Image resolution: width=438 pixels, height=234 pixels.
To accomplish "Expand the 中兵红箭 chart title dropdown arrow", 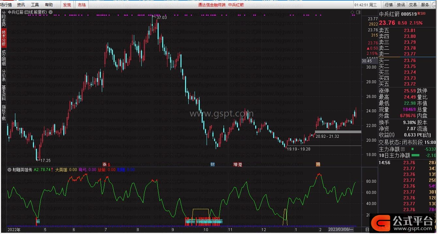I will (51, 12).
